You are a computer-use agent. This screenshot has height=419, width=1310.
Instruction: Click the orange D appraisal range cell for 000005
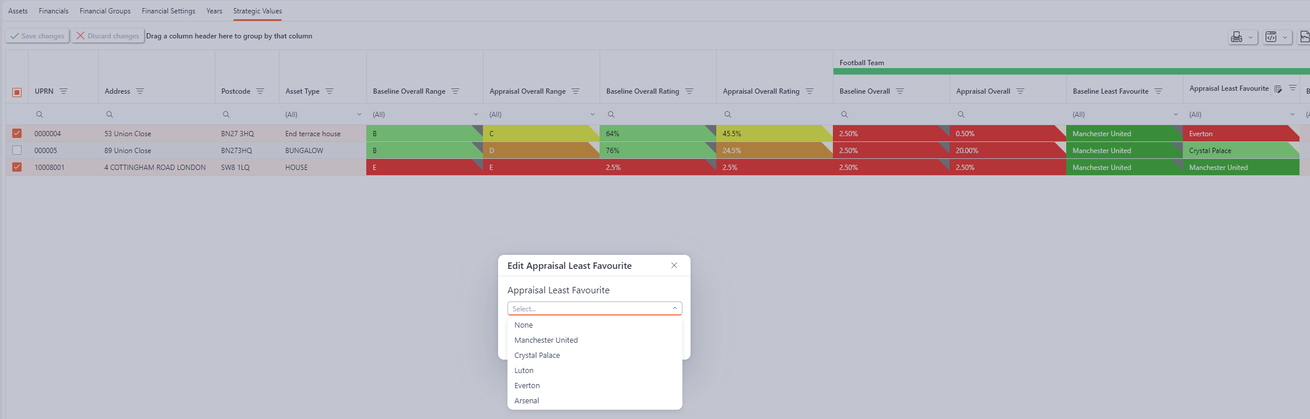pyautogui.click(x=541, y=150)
